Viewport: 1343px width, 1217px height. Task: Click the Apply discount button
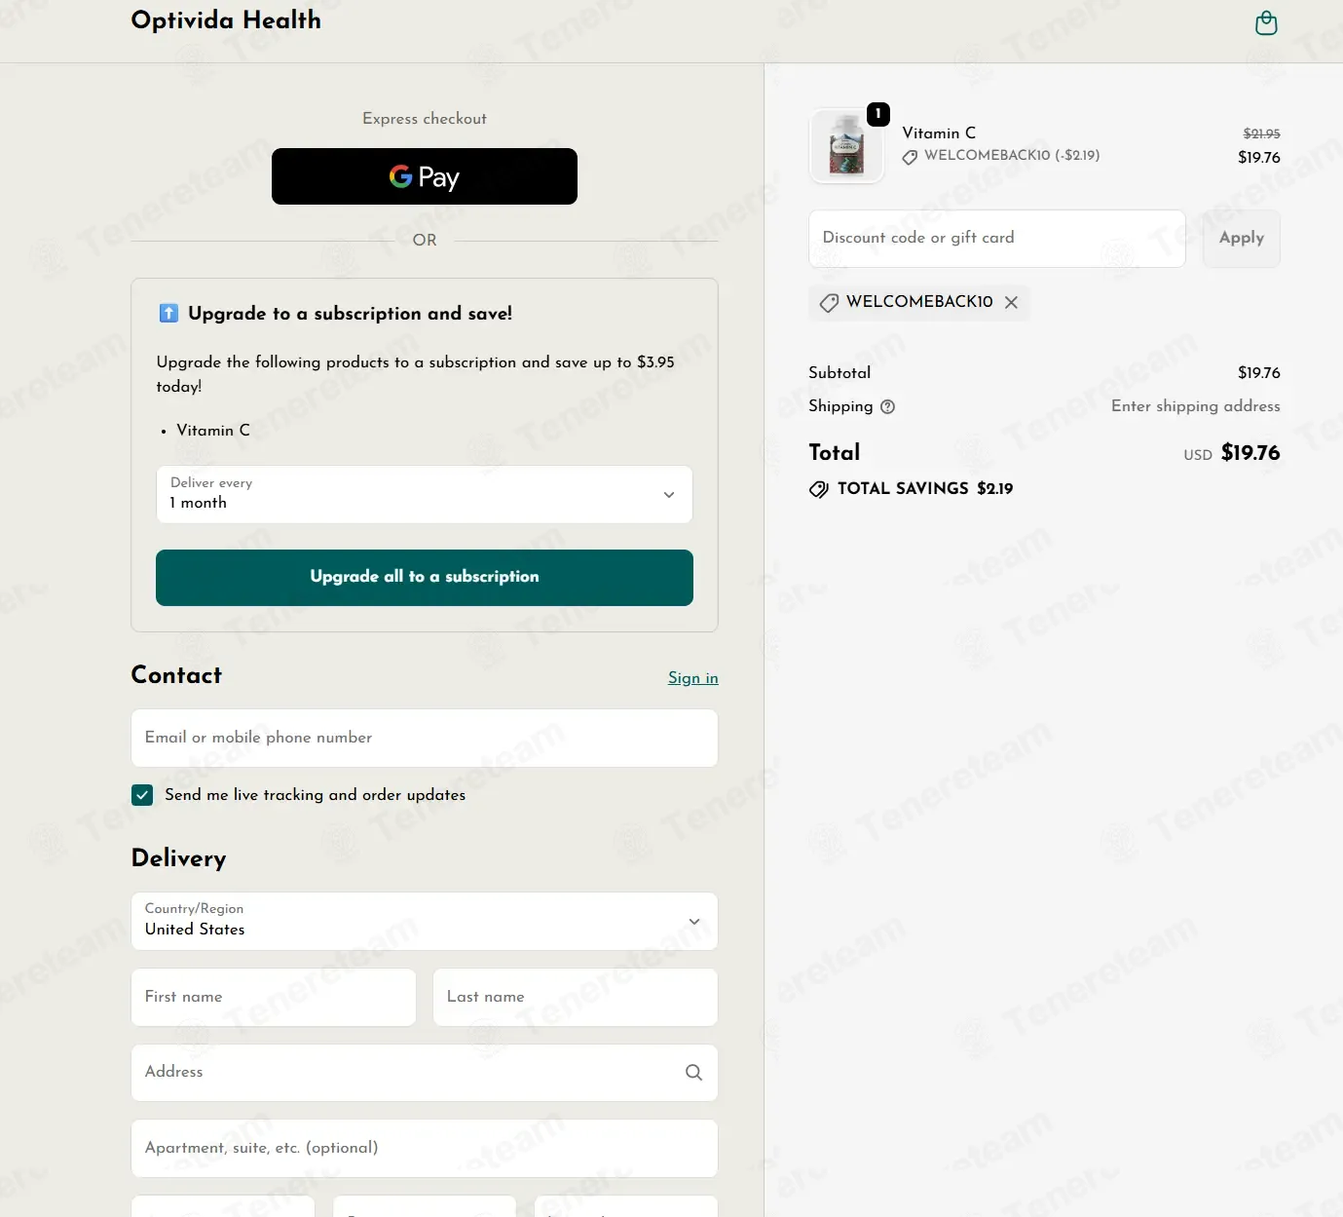click(x=1242, y=239)
